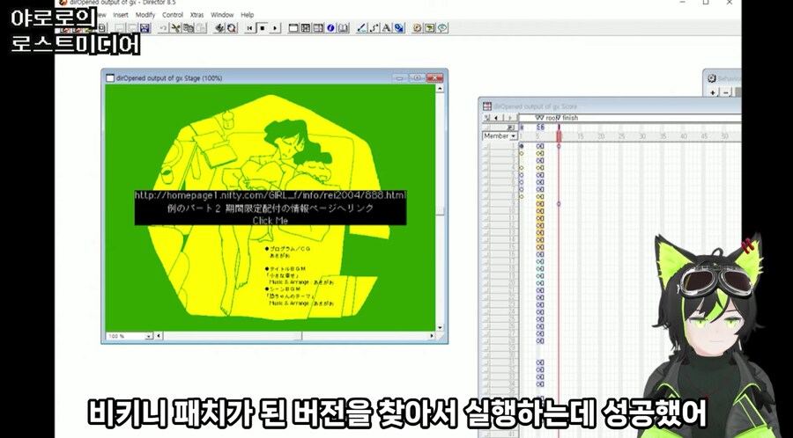Click the minus button in Behavior panel

click(726, 93)
